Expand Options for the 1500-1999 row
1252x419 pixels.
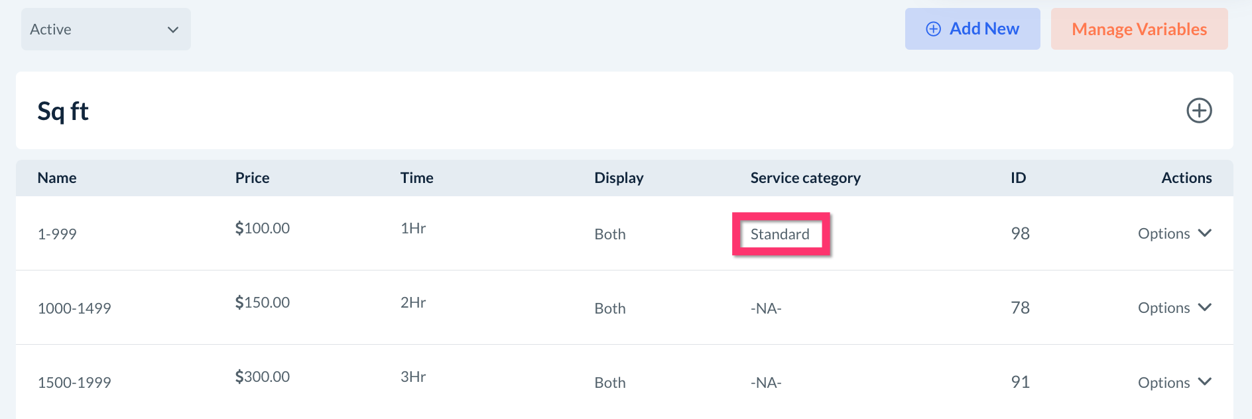coord(1174,383)
